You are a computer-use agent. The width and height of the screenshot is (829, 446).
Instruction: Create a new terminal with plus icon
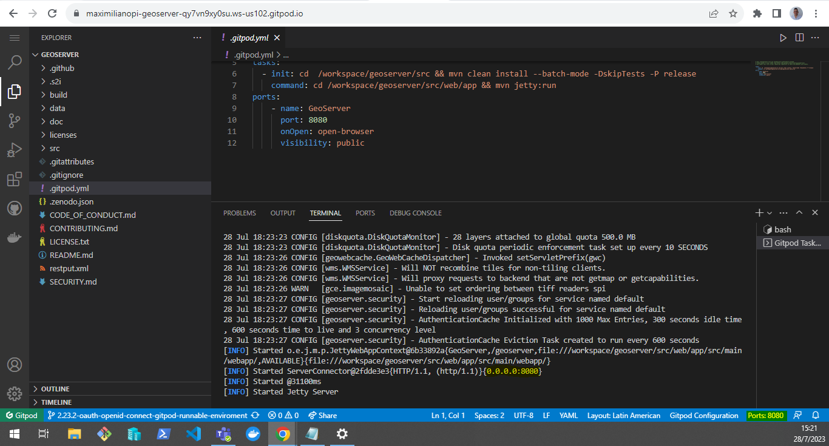pos(759,213)
